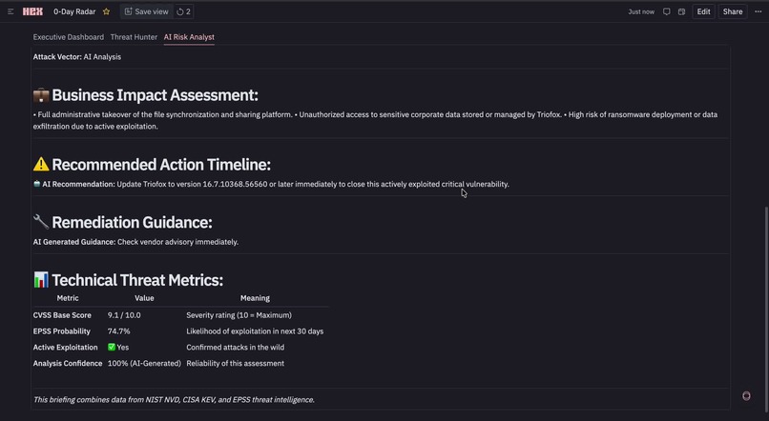Click the Active Exploitation cell

tap(65, 347)
